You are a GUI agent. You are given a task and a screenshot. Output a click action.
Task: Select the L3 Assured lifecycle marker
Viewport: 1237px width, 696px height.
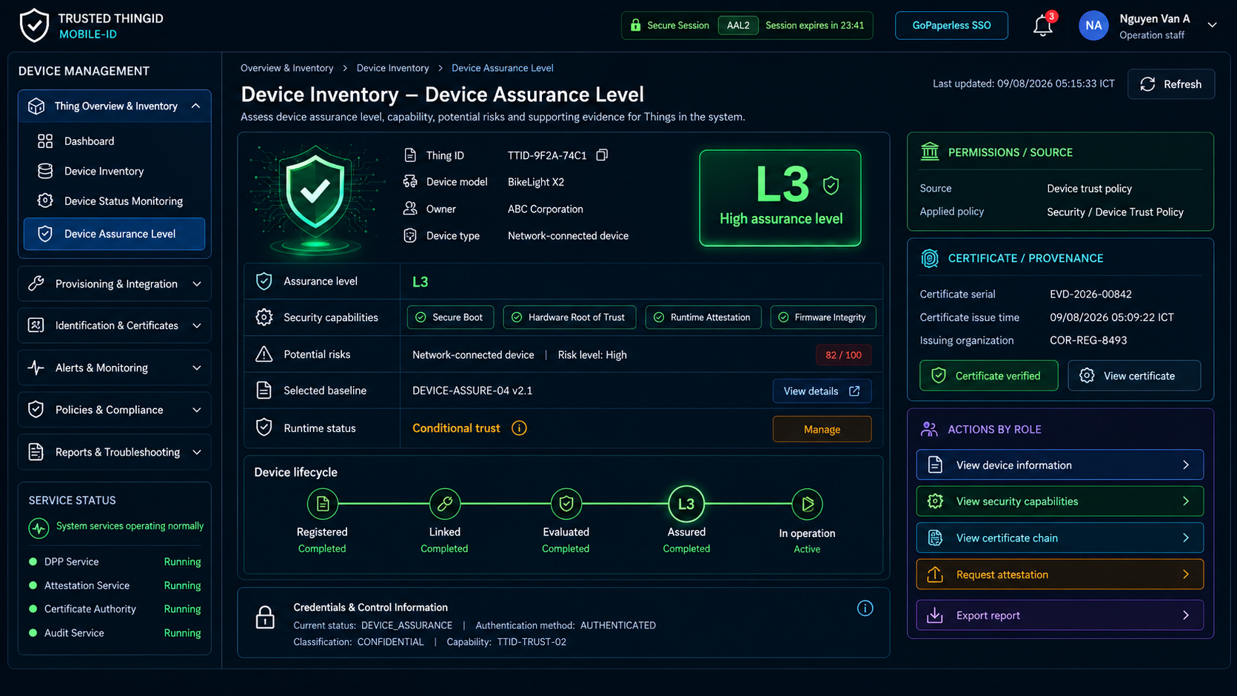686,504
